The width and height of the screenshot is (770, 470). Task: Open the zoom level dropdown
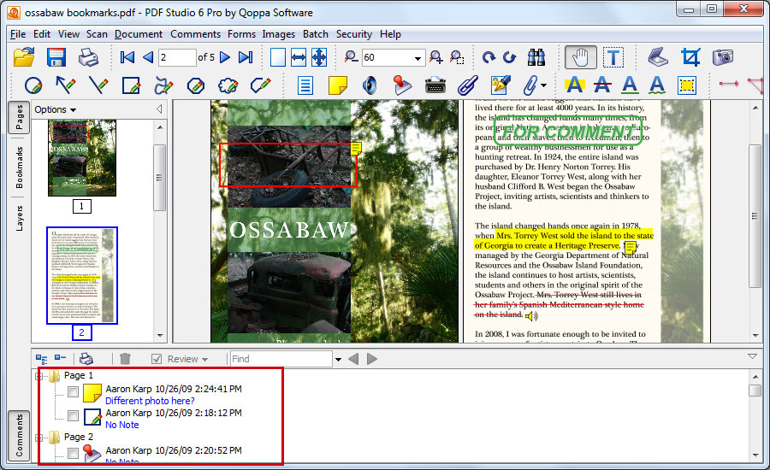tap(418, 58)
